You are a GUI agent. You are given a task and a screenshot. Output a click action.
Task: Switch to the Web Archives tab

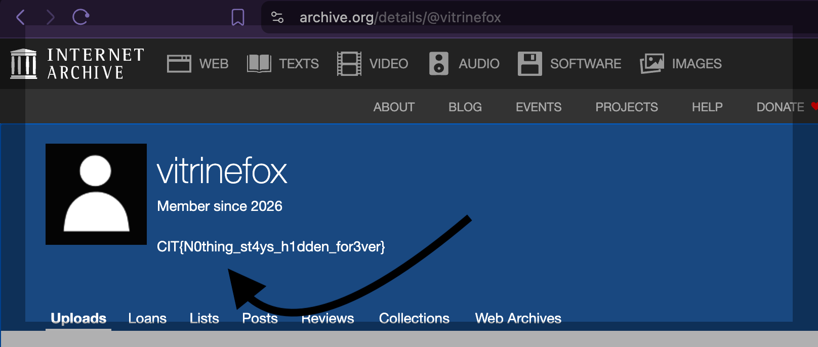tap(518, 318)
